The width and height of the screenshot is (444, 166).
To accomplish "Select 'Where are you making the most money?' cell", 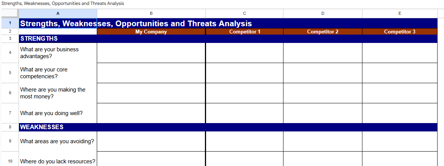I will point(58,93).
